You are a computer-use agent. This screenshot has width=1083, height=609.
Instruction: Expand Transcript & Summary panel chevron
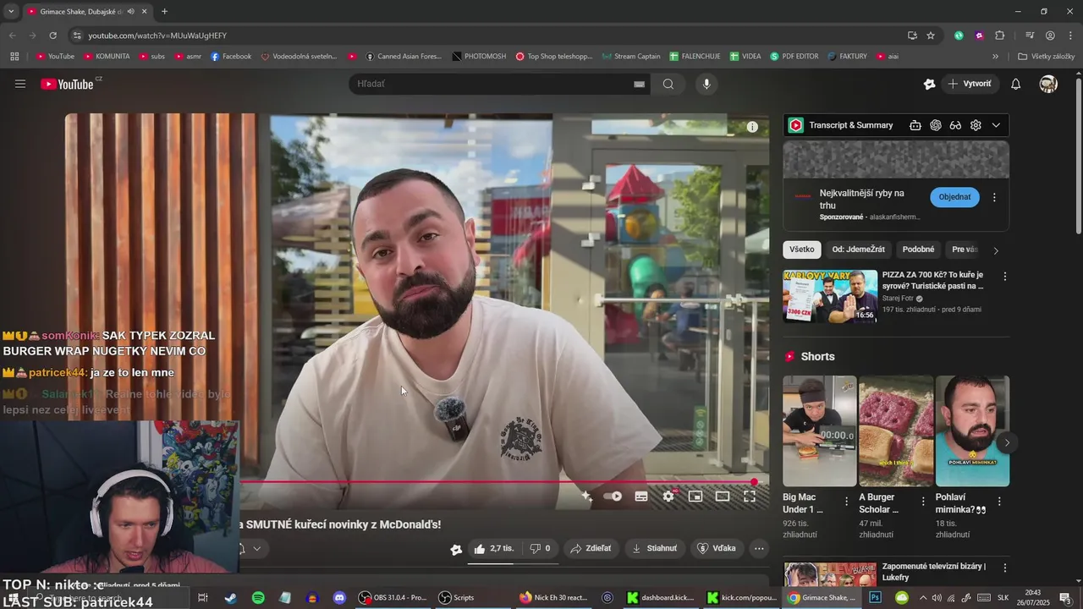[996, 125]
